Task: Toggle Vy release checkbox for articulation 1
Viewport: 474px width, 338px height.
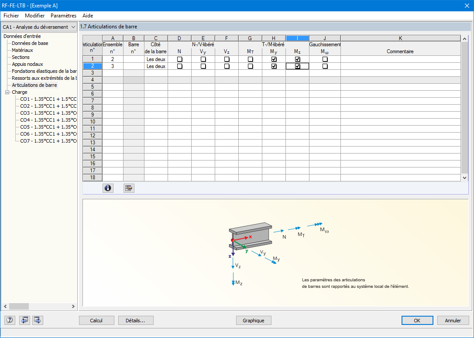Action: click(x=203, y=59)
